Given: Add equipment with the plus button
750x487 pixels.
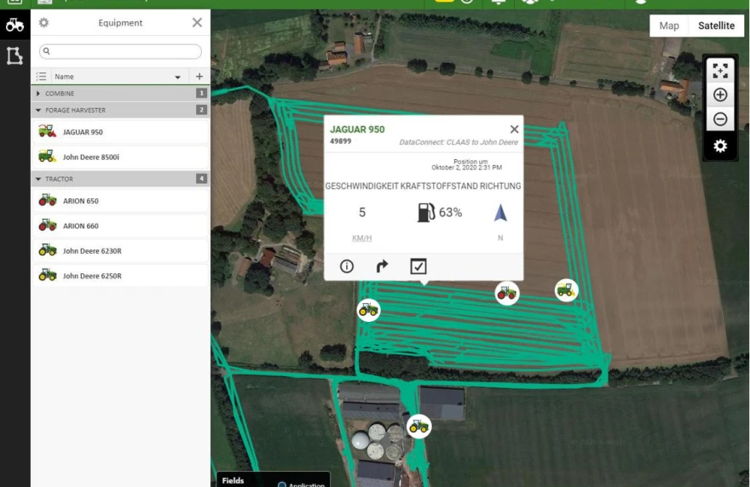Looking at the screenshot, I should pos(199,77).
